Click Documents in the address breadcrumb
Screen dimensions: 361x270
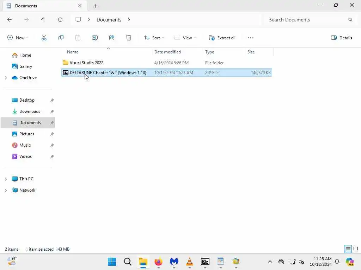point(109,20)
